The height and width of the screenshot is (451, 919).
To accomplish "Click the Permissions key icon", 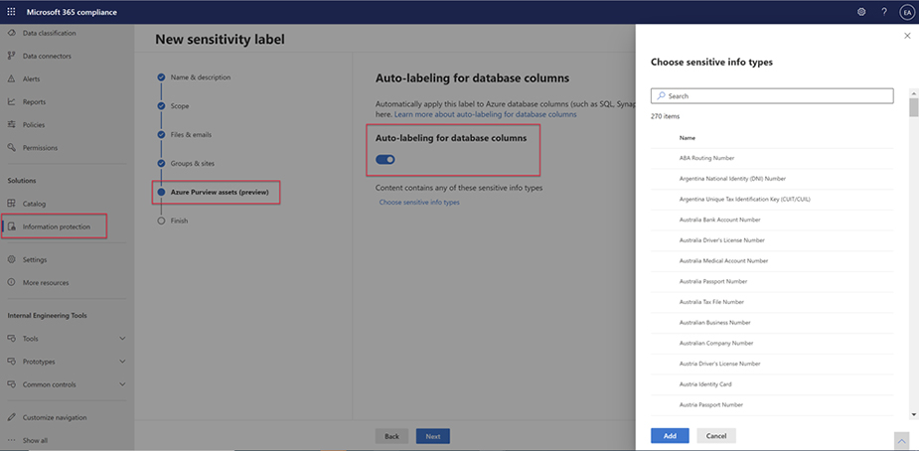I will tap(11, 148).
